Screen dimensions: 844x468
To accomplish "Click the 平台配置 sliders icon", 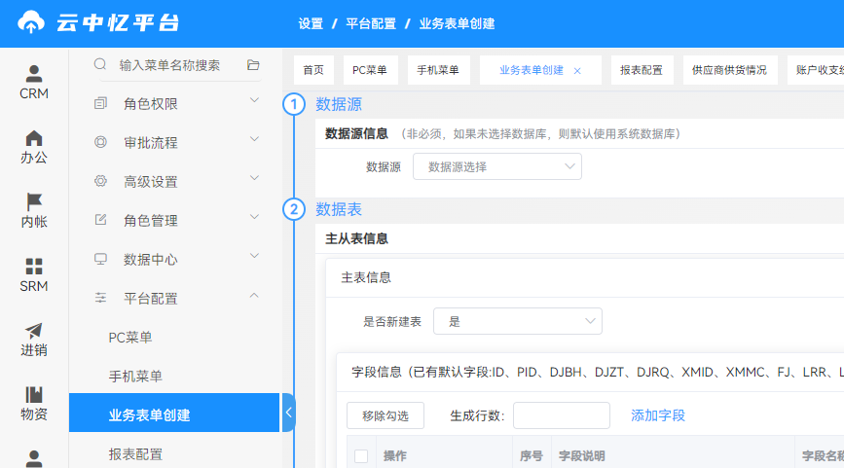I will (100, 298).
